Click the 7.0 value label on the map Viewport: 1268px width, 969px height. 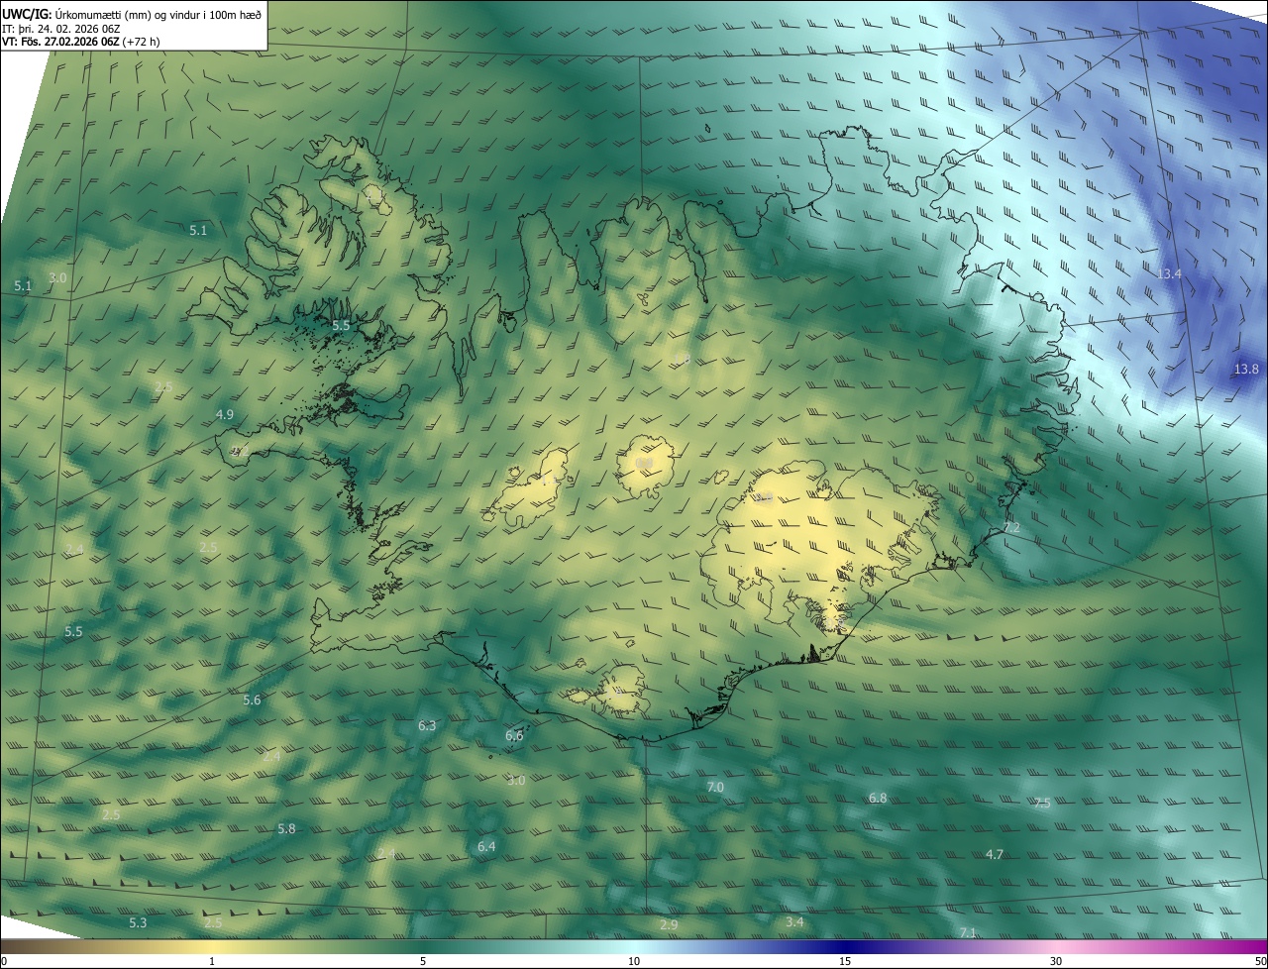[715, 788]
